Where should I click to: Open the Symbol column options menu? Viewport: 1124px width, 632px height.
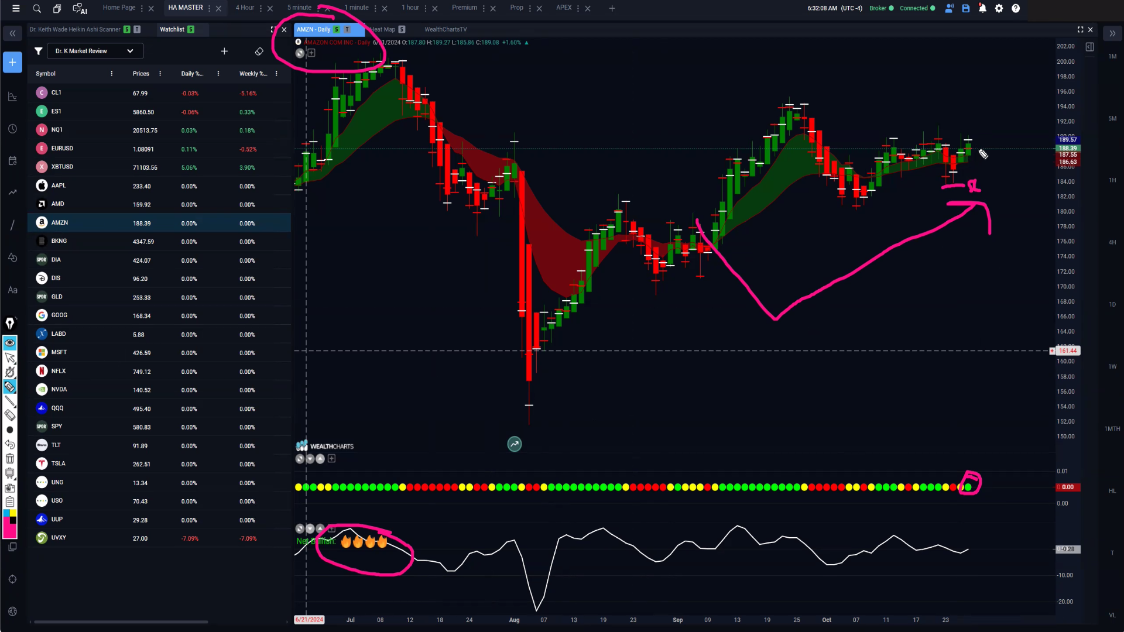111,74
